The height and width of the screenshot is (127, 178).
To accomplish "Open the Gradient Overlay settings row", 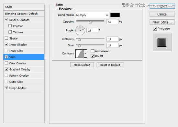I will [x=24, y=69].
